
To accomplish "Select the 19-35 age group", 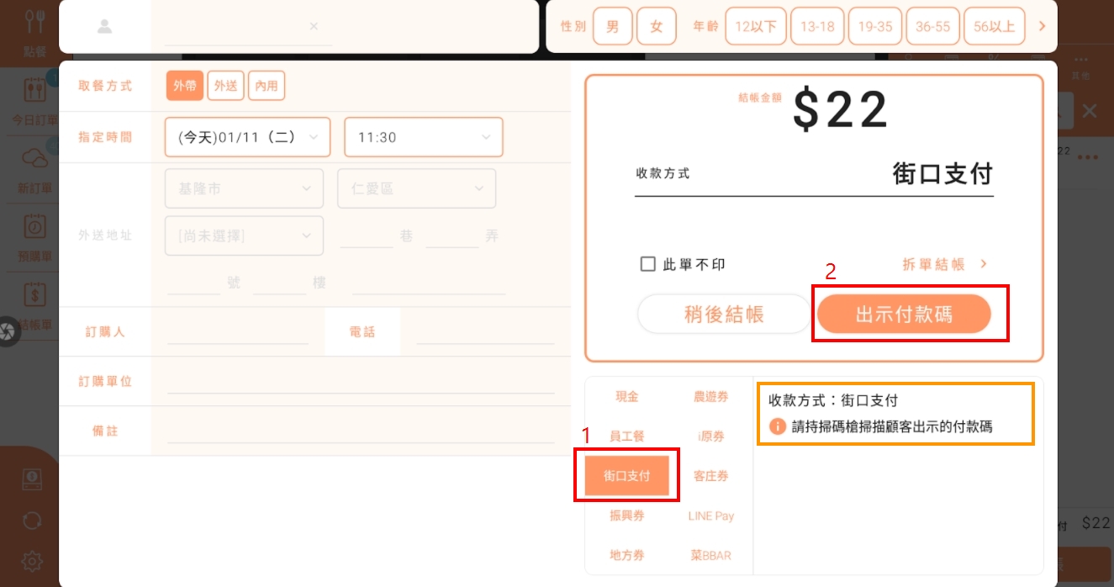I will click(x=875, y=26).
